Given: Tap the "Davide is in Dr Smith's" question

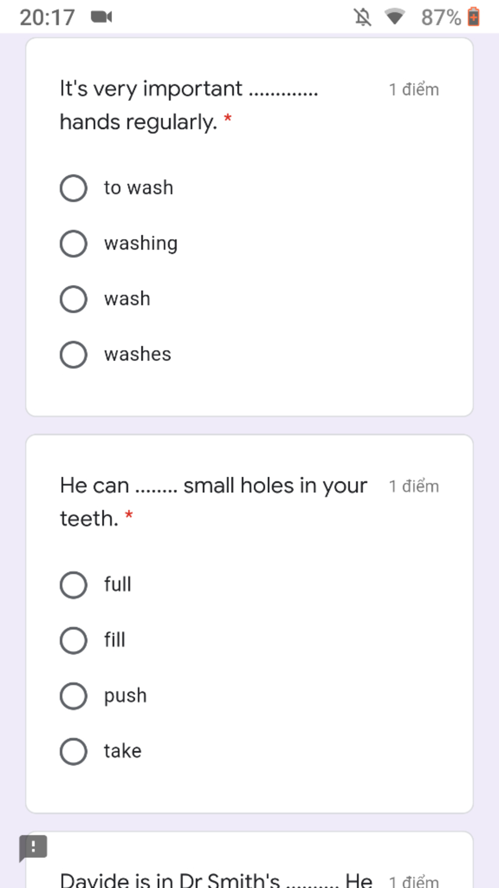Looking at the screenshot, I should 216,879.
